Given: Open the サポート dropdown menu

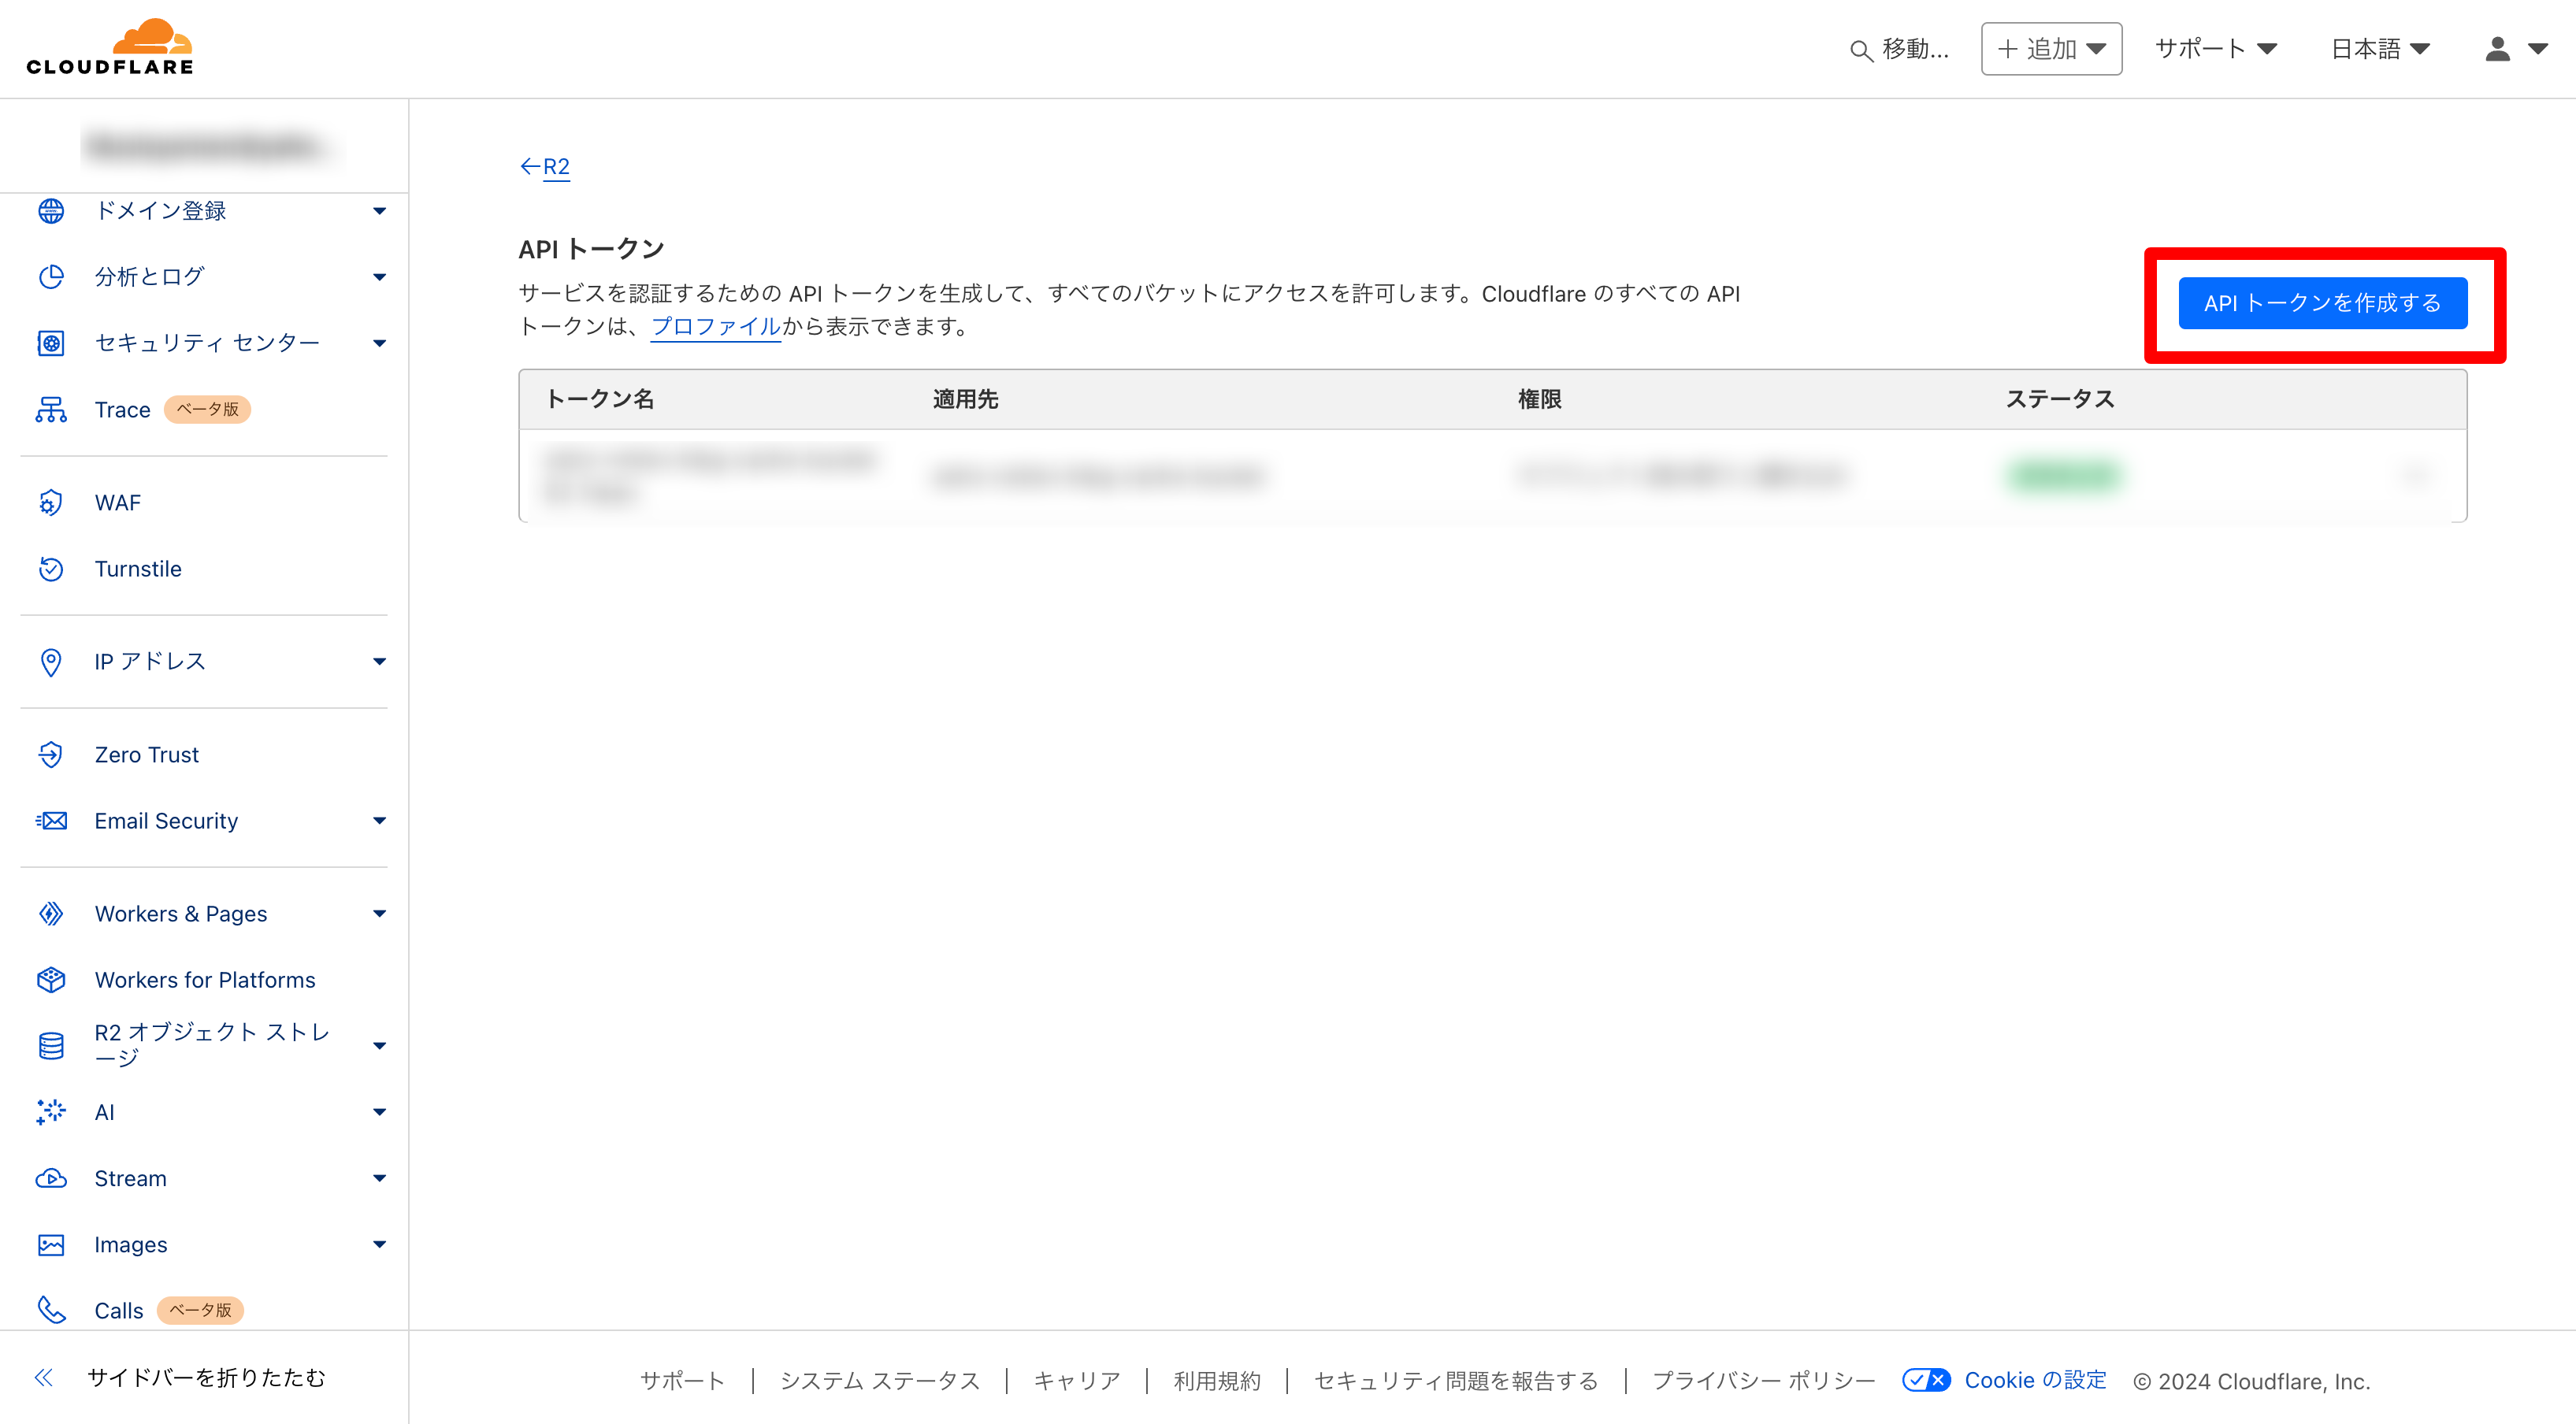Looking at the screenshot, I should [2215, 49].
